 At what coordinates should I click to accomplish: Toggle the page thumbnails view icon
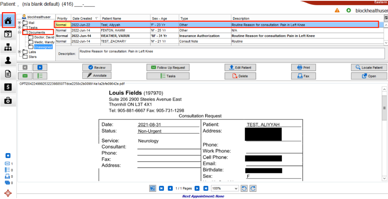tap(152, 188)
